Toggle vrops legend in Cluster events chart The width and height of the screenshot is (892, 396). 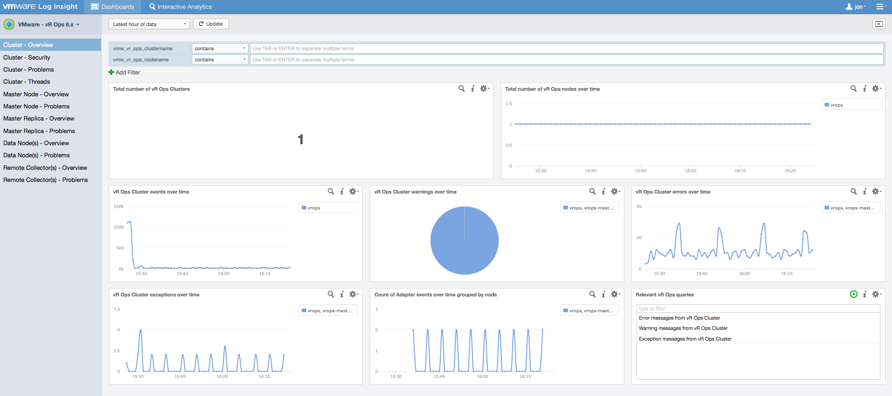328,208
